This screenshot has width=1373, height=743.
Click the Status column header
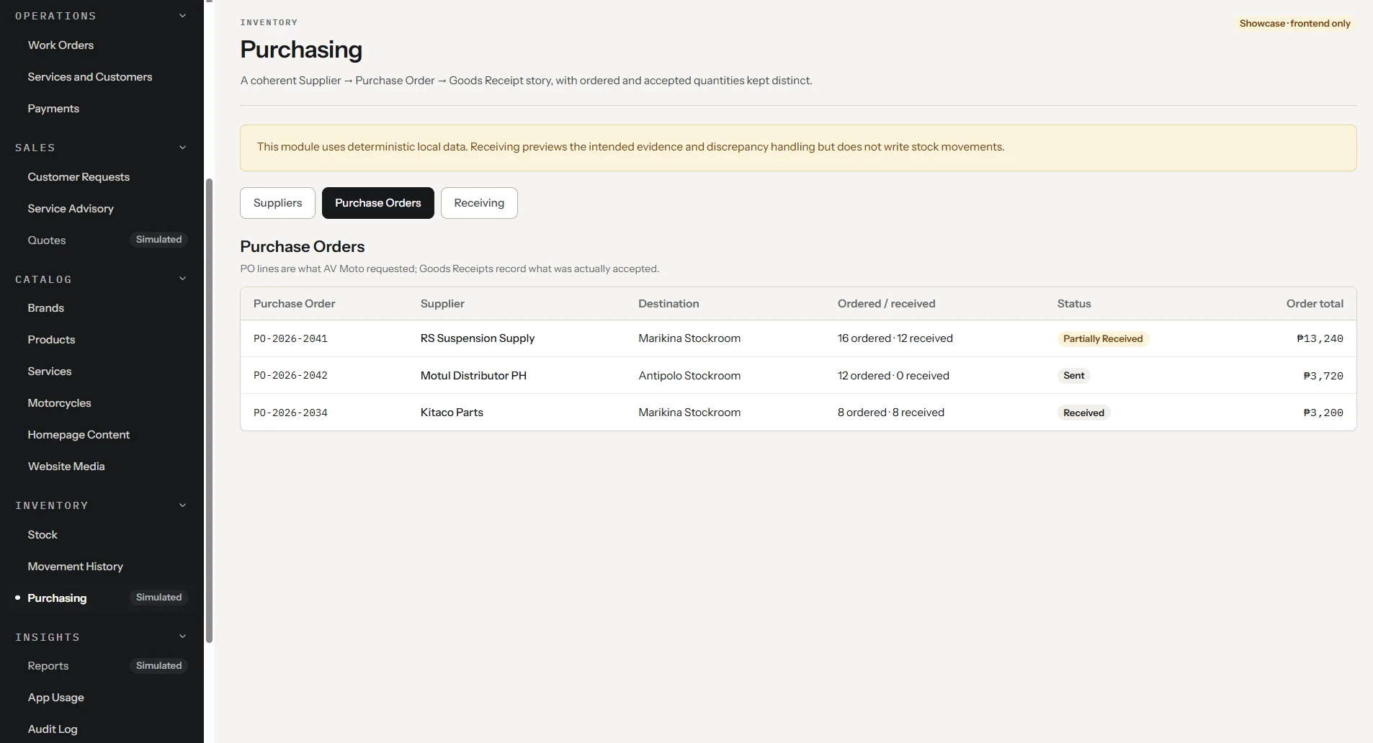point(1074,304)
